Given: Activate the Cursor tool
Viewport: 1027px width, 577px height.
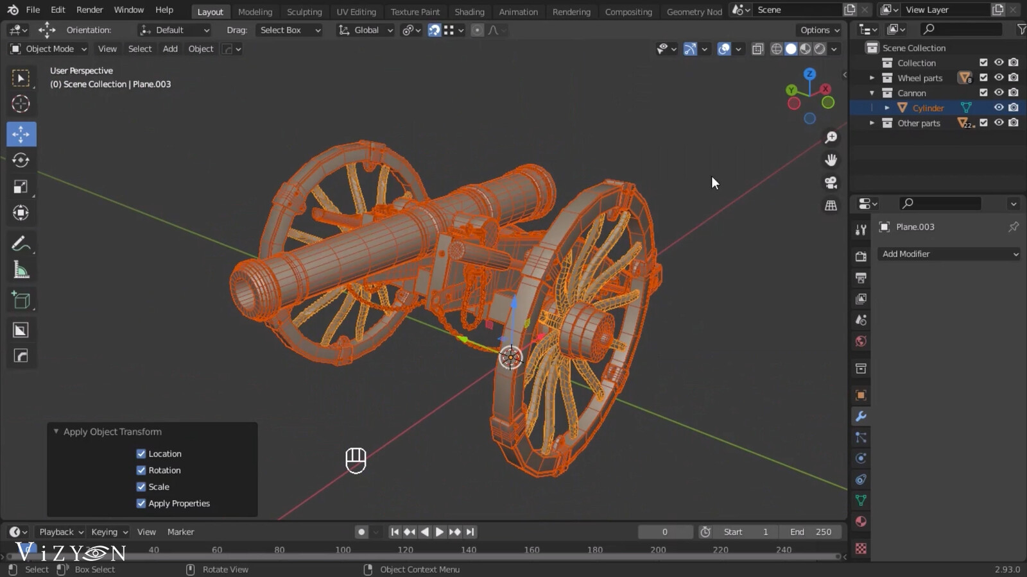Looking at the screenshot, I should [x=21, y=104].
